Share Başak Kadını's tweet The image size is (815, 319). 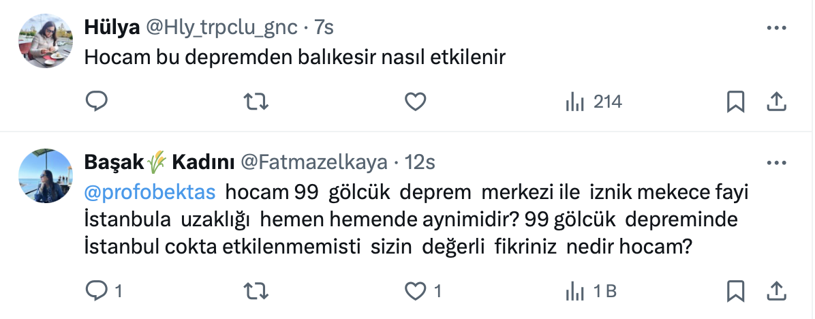[775, 291]
